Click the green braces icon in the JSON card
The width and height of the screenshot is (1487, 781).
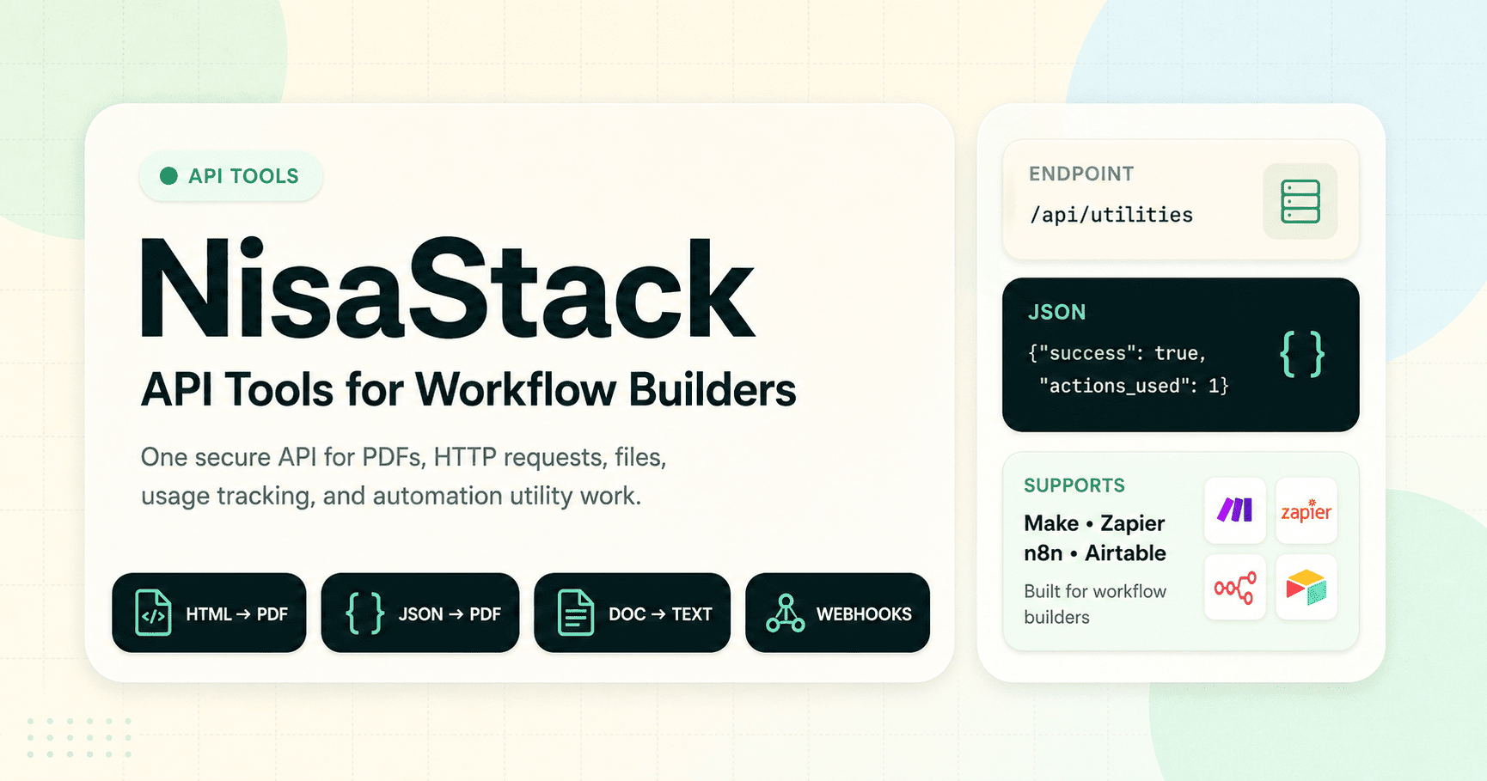[x=1302, y=354]
